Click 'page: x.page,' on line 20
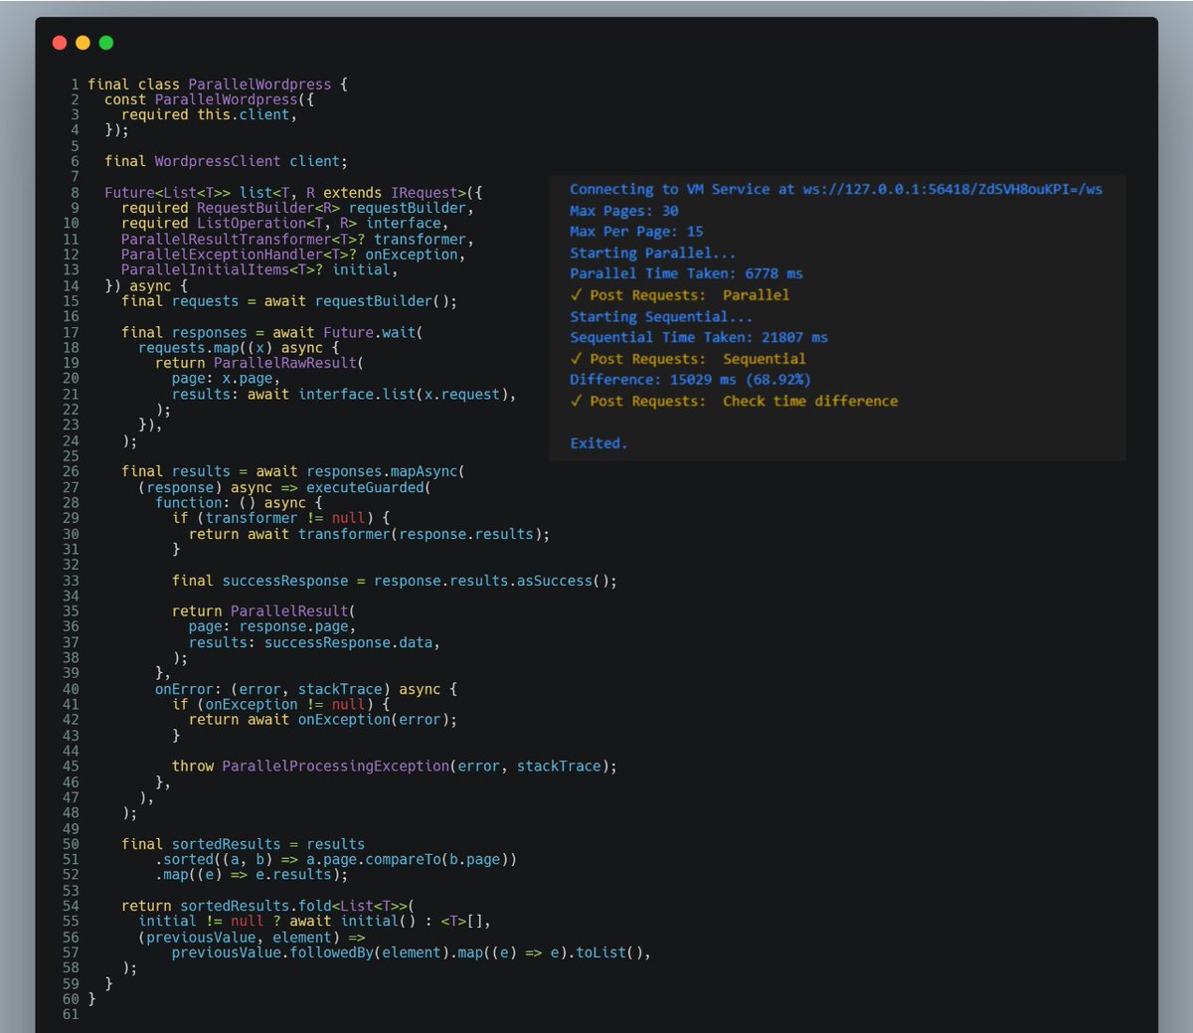 tap(226, 379)
